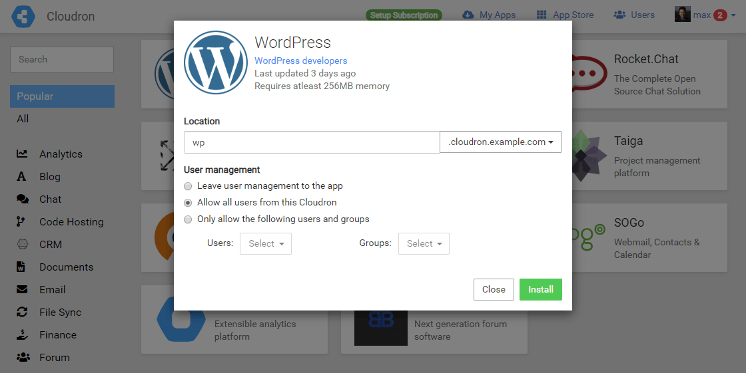Click the File Sync refresh icon
746x373 pixels.
pos(23,312)
